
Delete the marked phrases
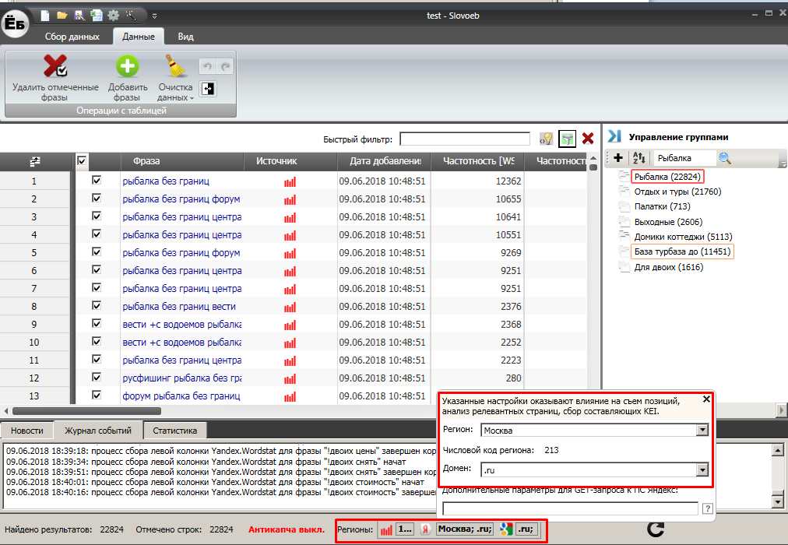tap(55, 77)
